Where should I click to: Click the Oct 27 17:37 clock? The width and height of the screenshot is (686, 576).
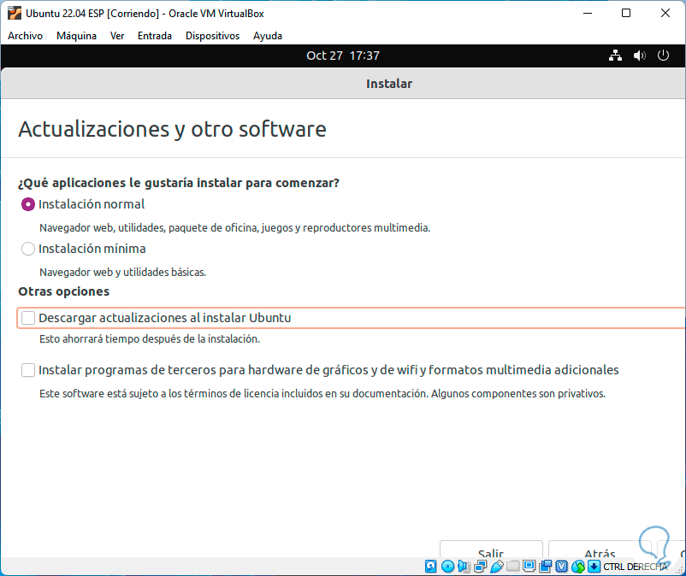(343, 56)
